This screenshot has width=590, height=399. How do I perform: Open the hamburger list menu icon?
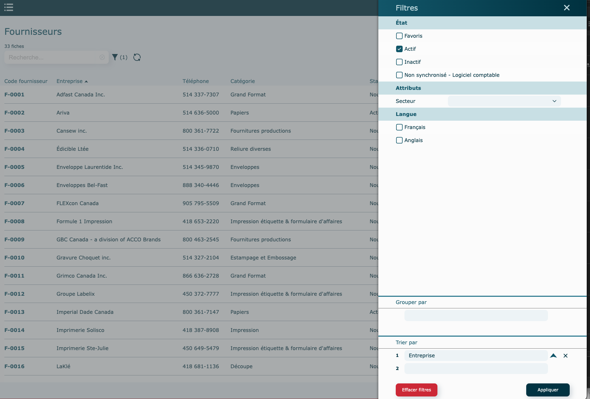(x=9, y=7)
